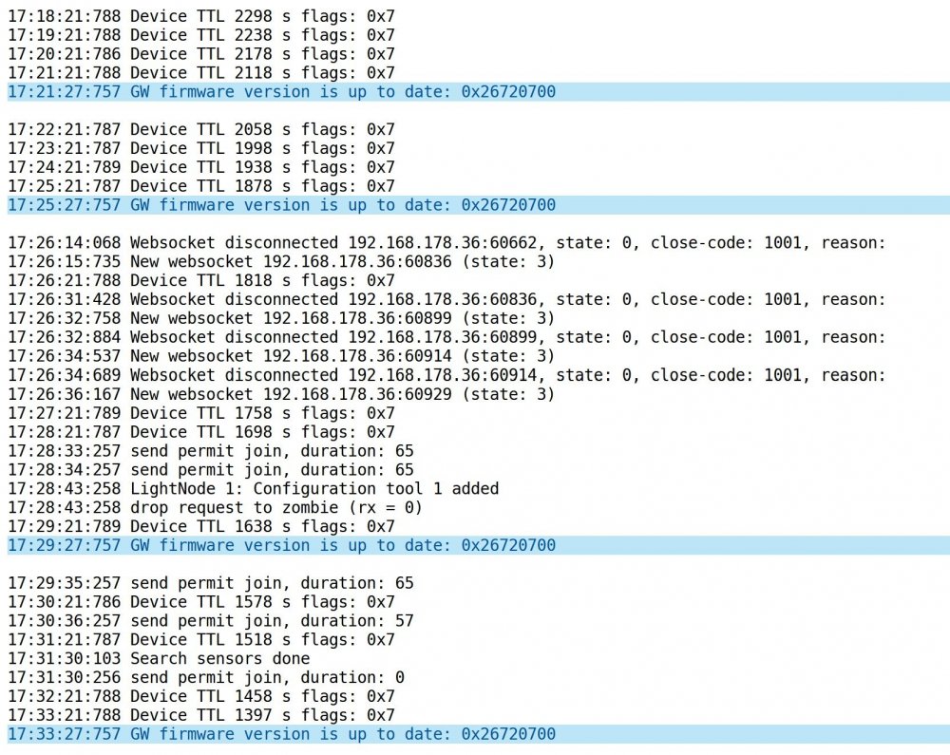Click Websocket disconnected line at 17:26:32:884
The height and width of the screenshot is (755, 950).
click(x=446, y=337)
